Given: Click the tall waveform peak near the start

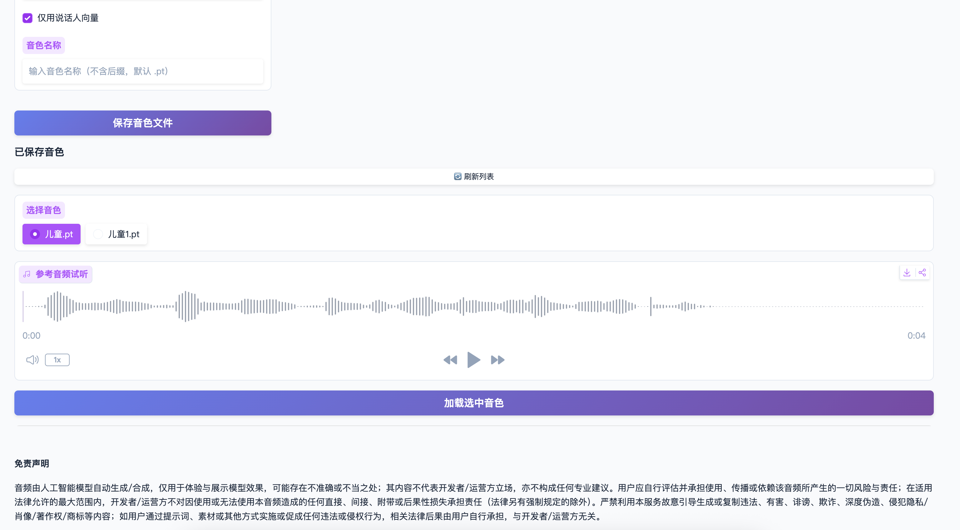Looking at the screenshot, I should coord(57,307).
